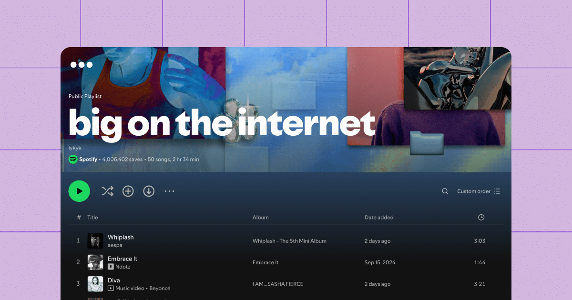The width and height of the screenshot is (572, 300).
Task: Open the three-dot menu over cover art
Action: (x=82, y=65)
